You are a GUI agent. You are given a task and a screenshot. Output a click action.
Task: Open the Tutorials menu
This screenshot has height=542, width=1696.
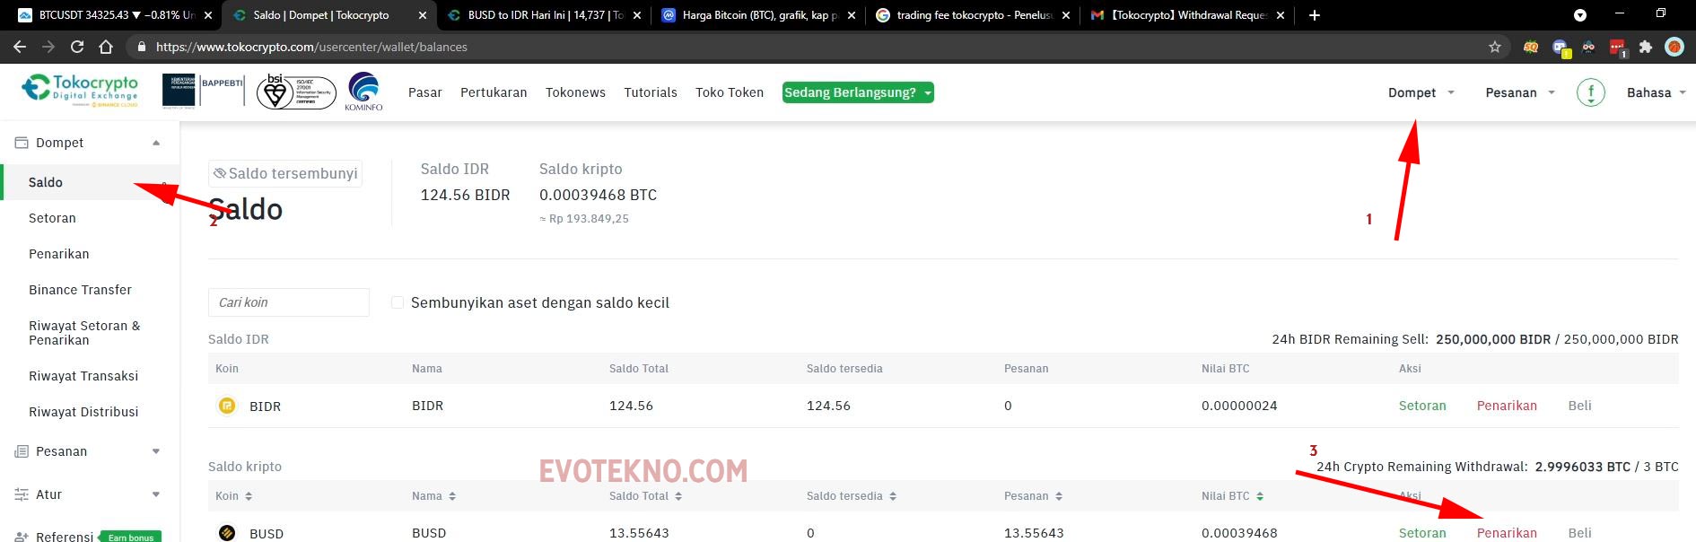651,92
